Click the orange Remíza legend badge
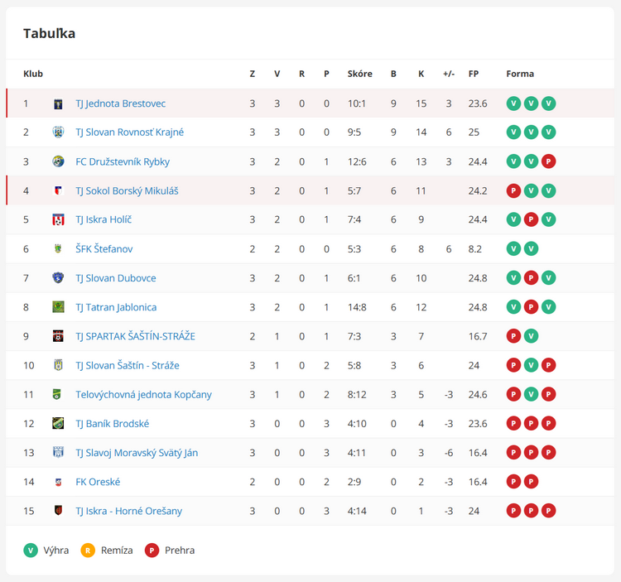Screen dimensions: 621x582 [88, 551]
